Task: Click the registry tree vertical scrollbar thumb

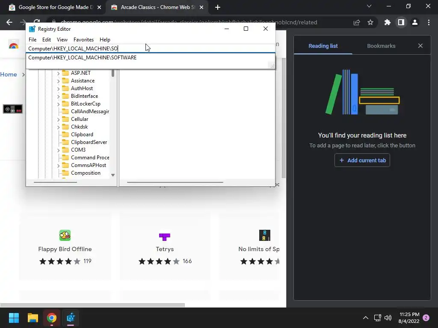Action: 113,73
